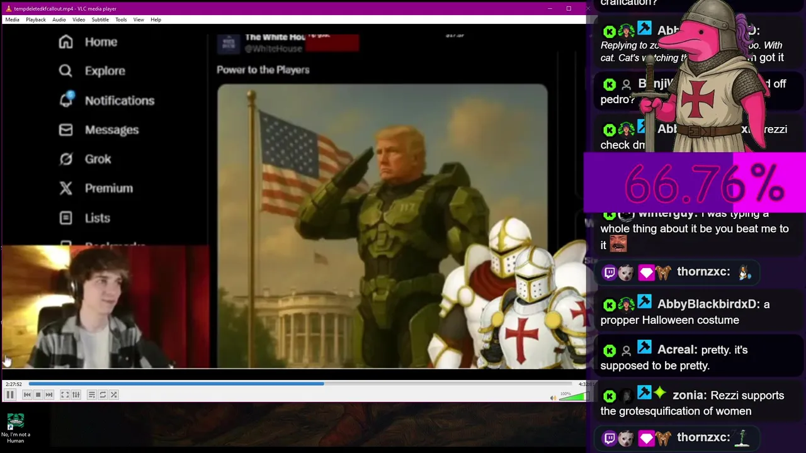
Task: Click the green star badge by zonia
Action: click(659, 393)
